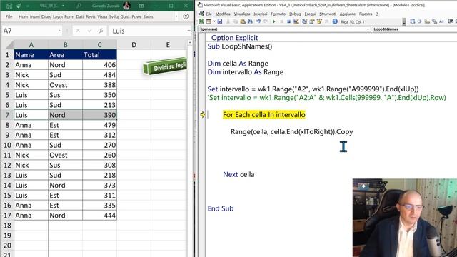Screen dimensions: 457x257
Task: Click the smiley feedback icon in Excel
Action: [186, 16]
